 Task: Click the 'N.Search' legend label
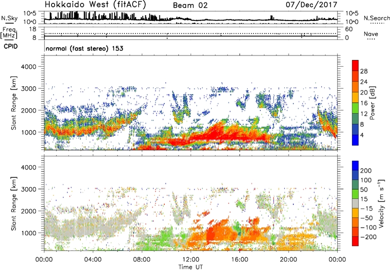click(376, 18)
